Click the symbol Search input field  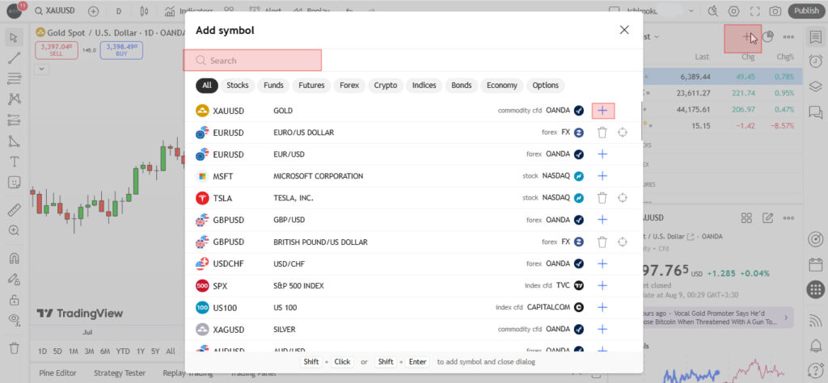tap(252, 60)
